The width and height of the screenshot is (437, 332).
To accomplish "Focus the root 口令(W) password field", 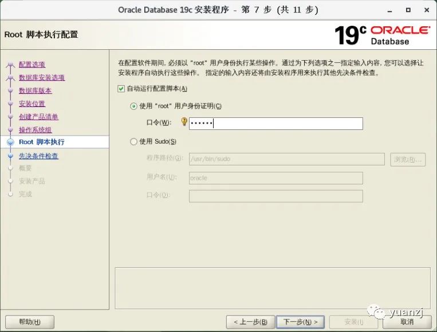I will point(276,124).
